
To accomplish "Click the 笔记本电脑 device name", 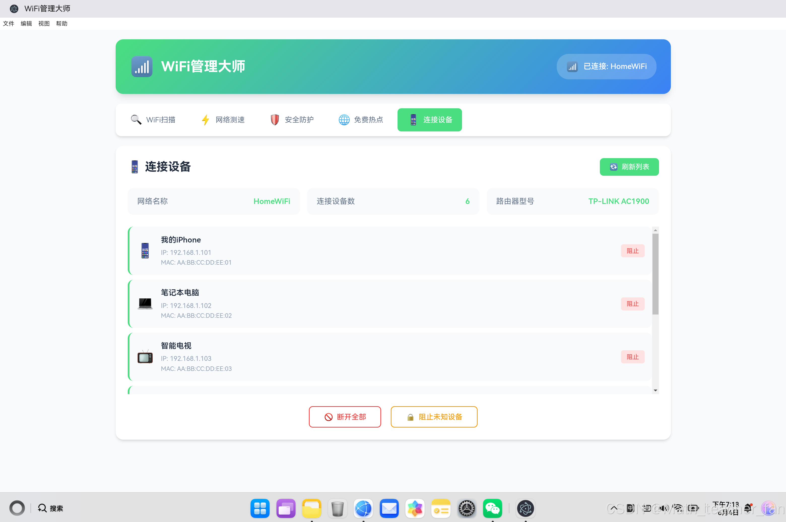I will [x=180, y=293].
